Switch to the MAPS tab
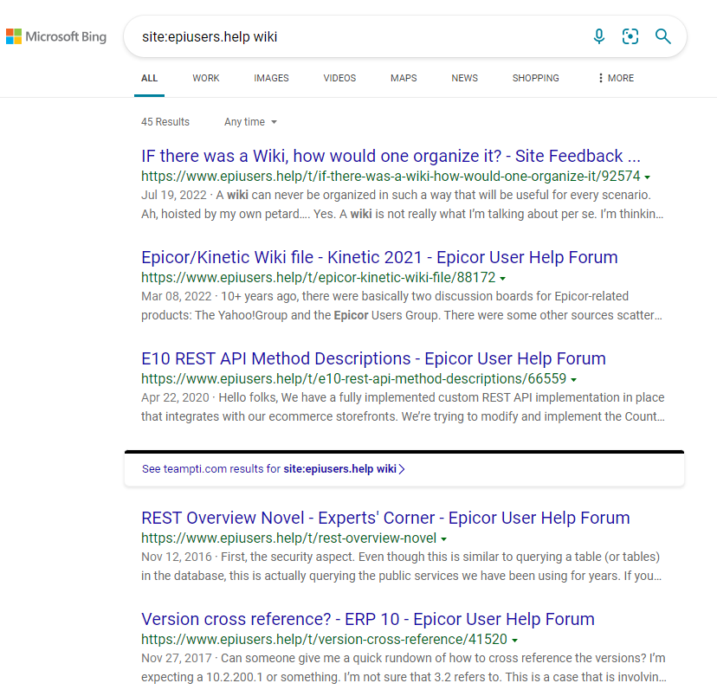Image resolution: width=717 pixels, height=696 pixels. click(x=404, y=78)
